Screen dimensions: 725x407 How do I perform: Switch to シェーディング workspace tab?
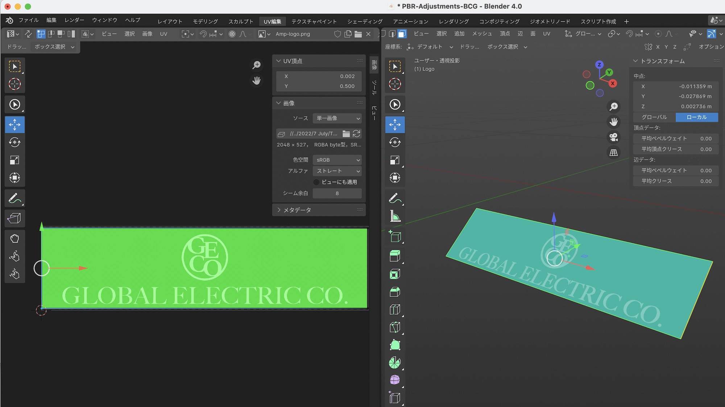(365, 21)
